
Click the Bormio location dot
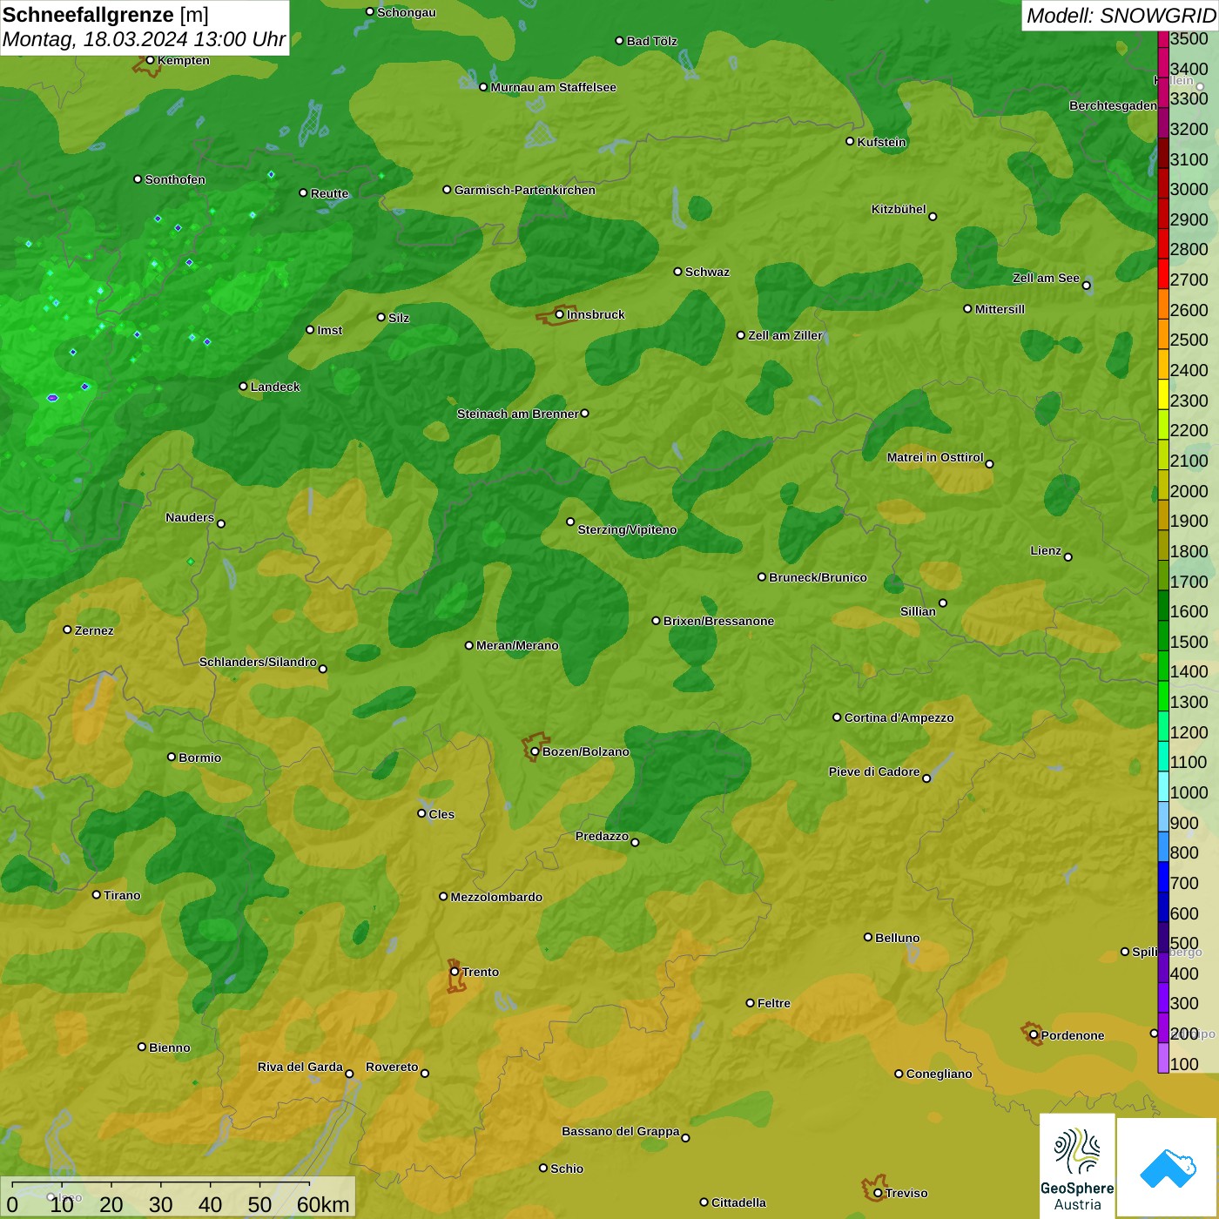coord(172,757)
